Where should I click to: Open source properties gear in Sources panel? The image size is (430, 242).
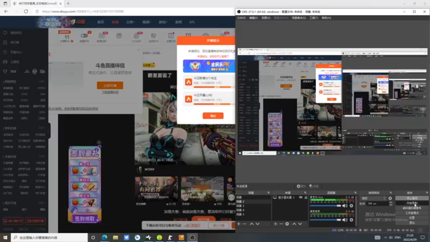[287, 224]
